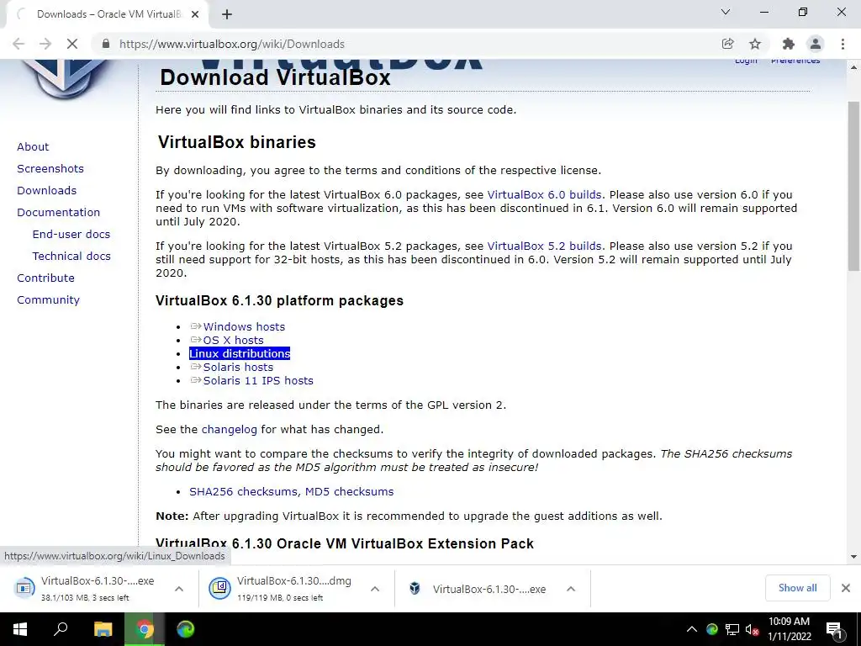Screen dimensions: 861x646
Task: Download OS X hosts package
Action: click(233, 341)
